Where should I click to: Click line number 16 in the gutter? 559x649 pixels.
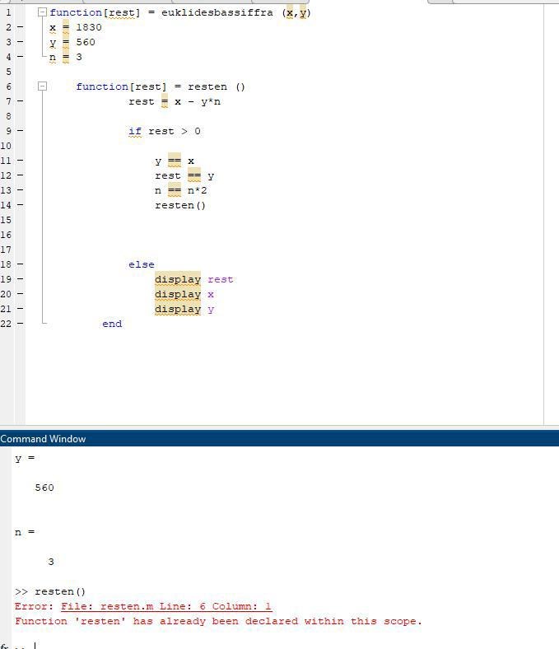pos(6,235)
